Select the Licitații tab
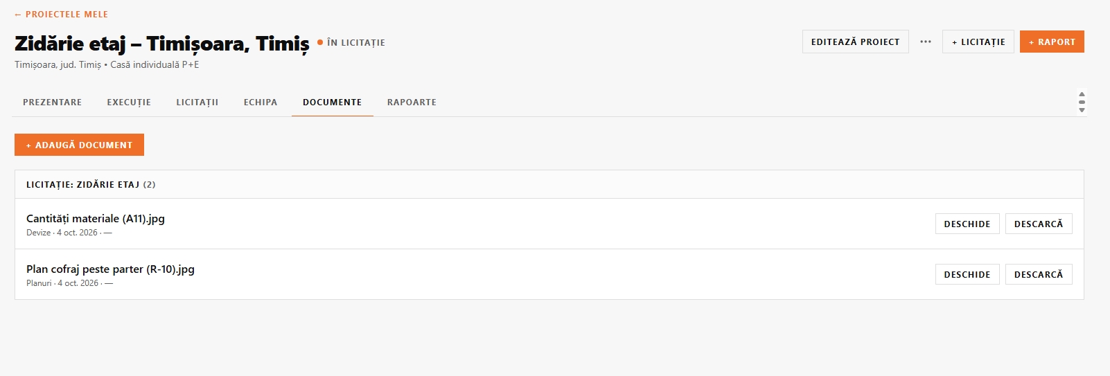 click(x=197, y=102)
